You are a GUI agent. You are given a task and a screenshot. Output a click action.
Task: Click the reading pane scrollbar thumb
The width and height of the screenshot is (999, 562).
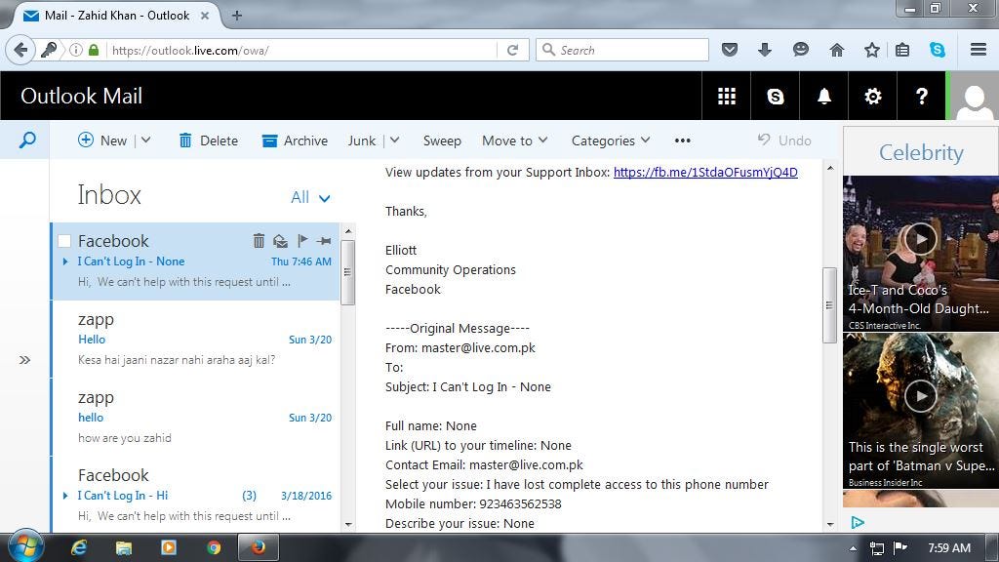tap(829, 305)
